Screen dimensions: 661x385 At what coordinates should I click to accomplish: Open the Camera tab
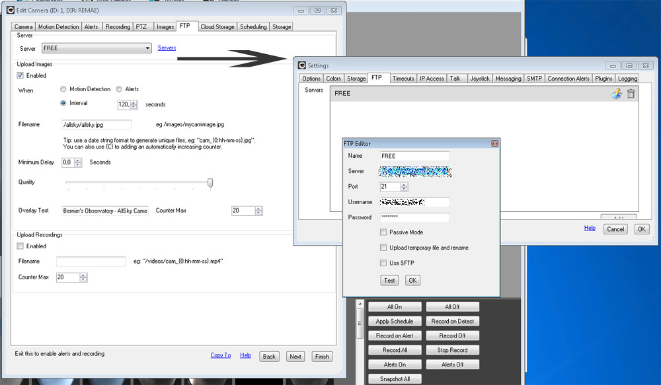[x=24, y=26]
